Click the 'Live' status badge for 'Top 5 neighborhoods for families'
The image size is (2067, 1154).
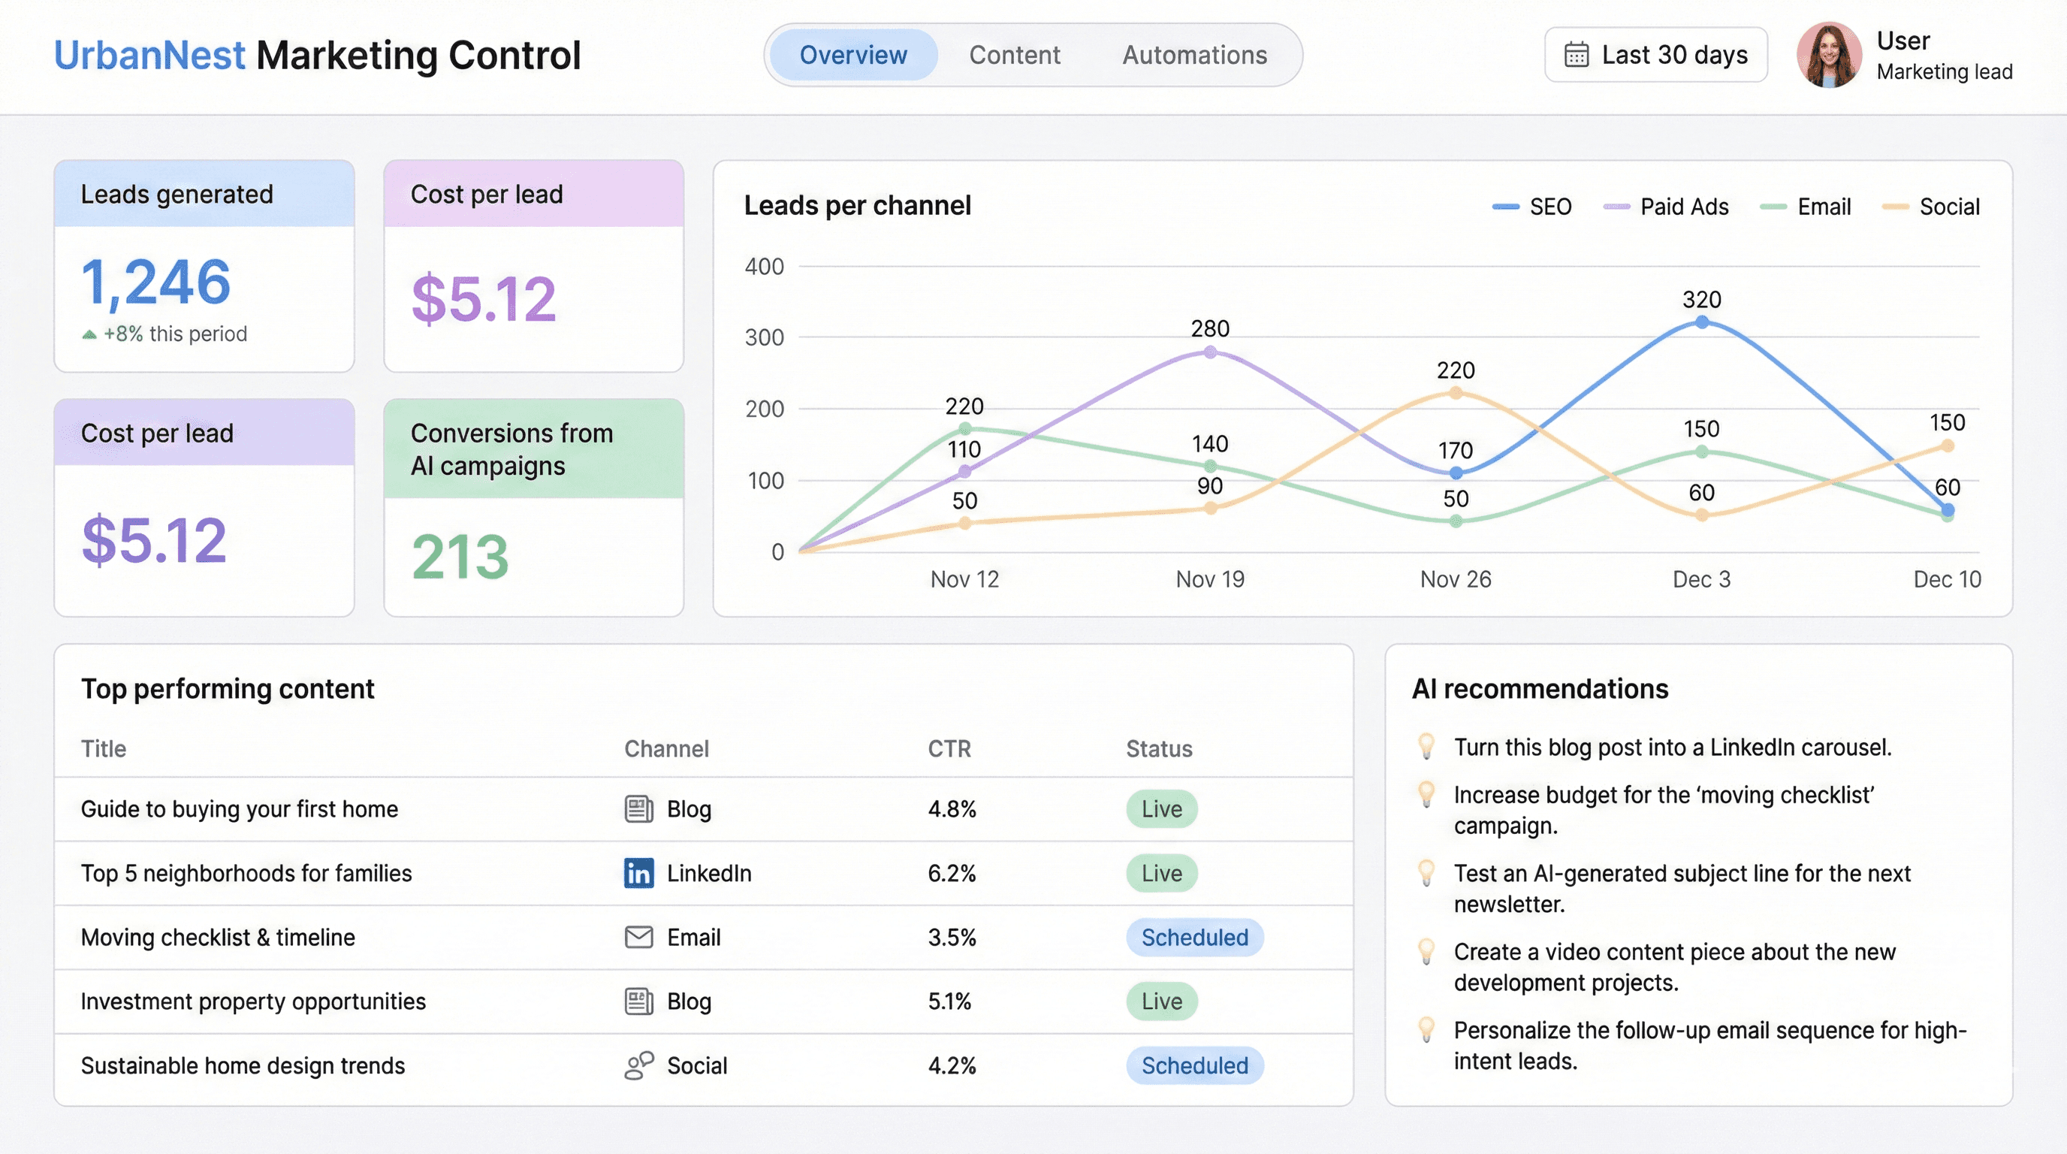click(x=1162, y=873)
